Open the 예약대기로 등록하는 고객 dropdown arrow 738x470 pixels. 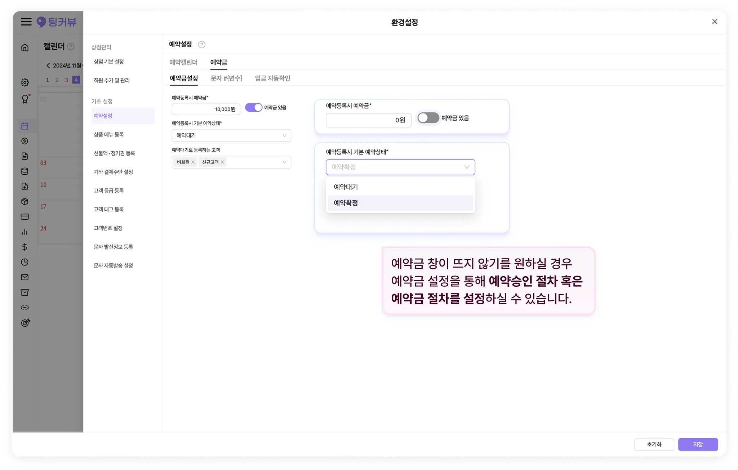(x=284, y=162)
